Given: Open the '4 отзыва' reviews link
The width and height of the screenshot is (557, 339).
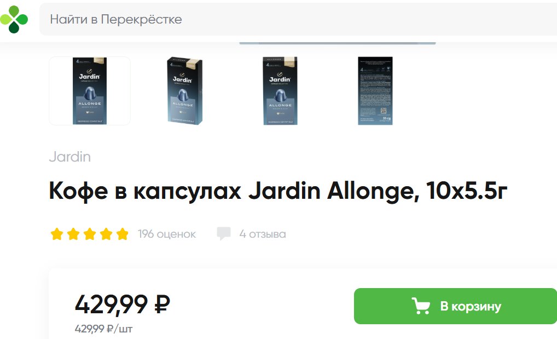Looking at the screenshot, I should (x=263, y=234).
